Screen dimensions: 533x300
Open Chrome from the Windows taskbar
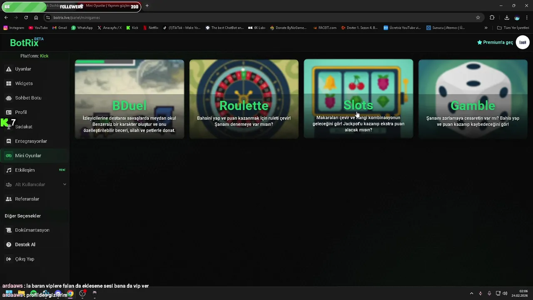(x=70, y=293)
